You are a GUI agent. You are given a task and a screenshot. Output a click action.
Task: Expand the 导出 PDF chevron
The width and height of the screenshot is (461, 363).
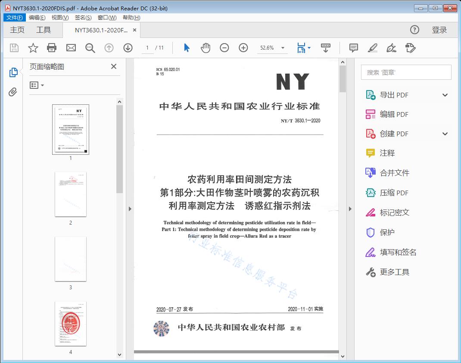[x=445, y=94]
